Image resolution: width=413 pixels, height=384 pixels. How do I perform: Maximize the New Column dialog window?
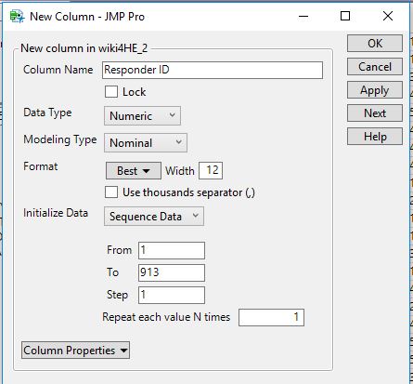(345, 16)
